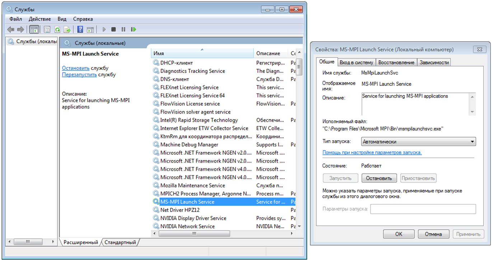Click the Отмена button
The height and width of the screenshot is (260, 492).
(434, 234)
